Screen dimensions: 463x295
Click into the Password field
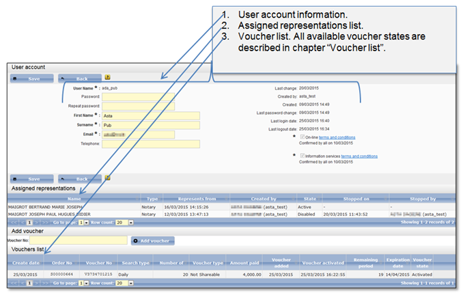[x=138, y=97]
